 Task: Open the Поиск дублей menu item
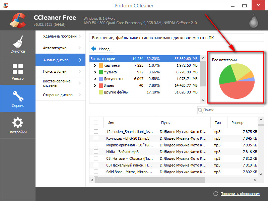coord(60,71)
